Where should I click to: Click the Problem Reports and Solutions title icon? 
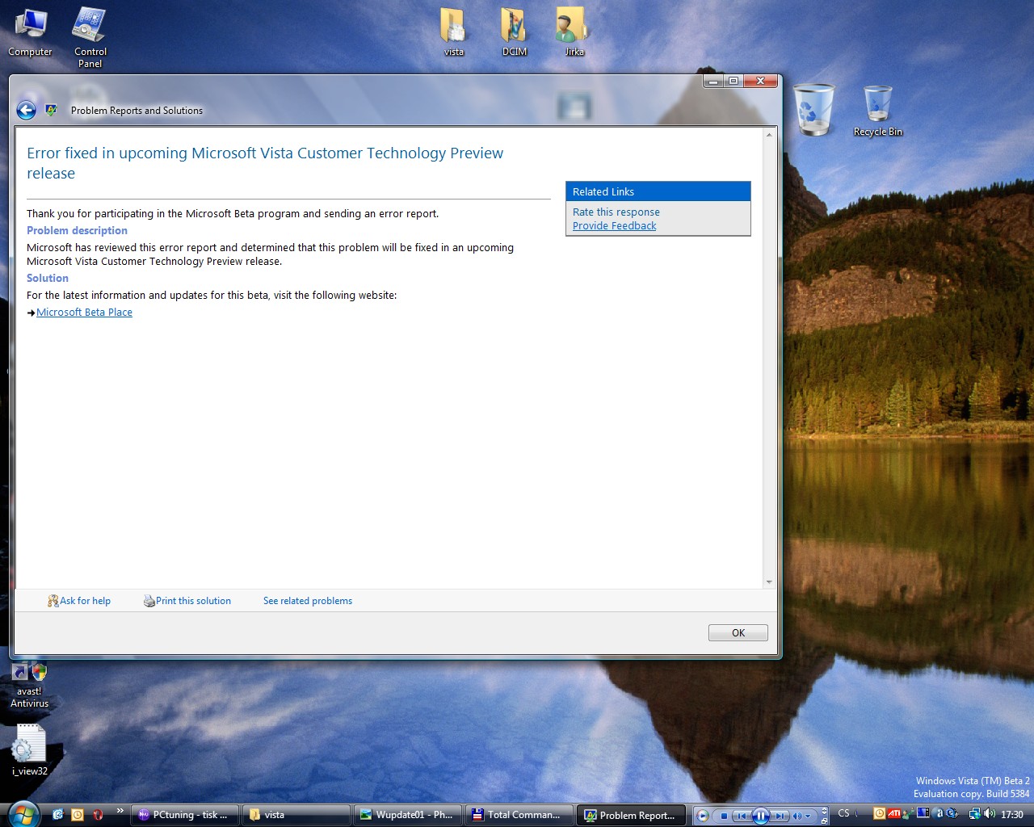51,111
